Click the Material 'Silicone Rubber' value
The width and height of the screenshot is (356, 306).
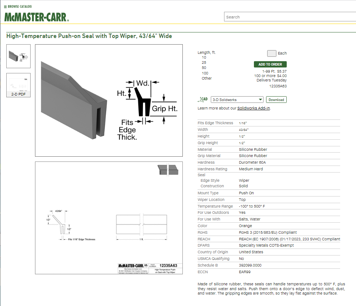point(253,149)
